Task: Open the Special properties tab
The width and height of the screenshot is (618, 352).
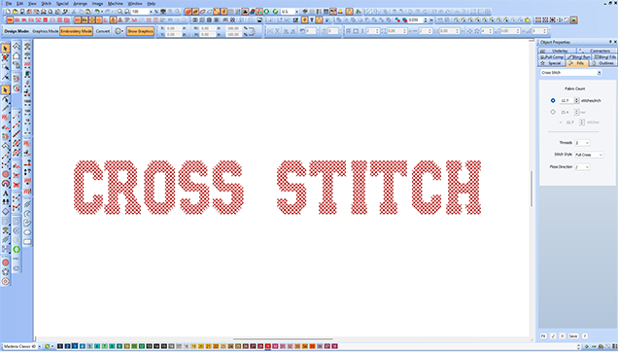Action: coord(551,63)
